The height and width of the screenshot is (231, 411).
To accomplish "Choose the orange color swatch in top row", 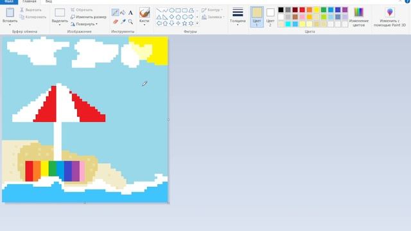I will (x=310, y=10).
